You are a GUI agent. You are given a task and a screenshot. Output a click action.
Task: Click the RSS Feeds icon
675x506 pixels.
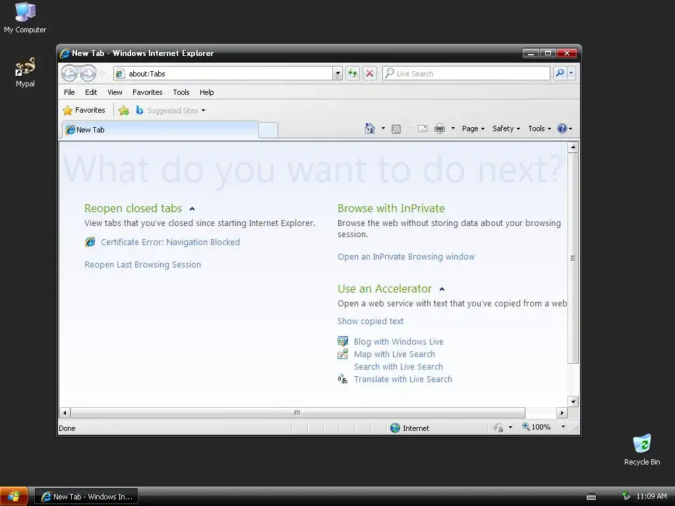[x=396, y=128]
